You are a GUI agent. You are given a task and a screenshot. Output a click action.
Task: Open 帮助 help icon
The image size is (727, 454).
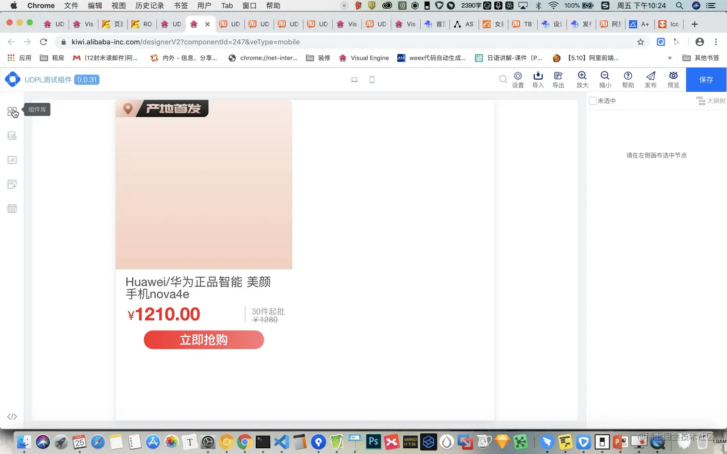628,80
